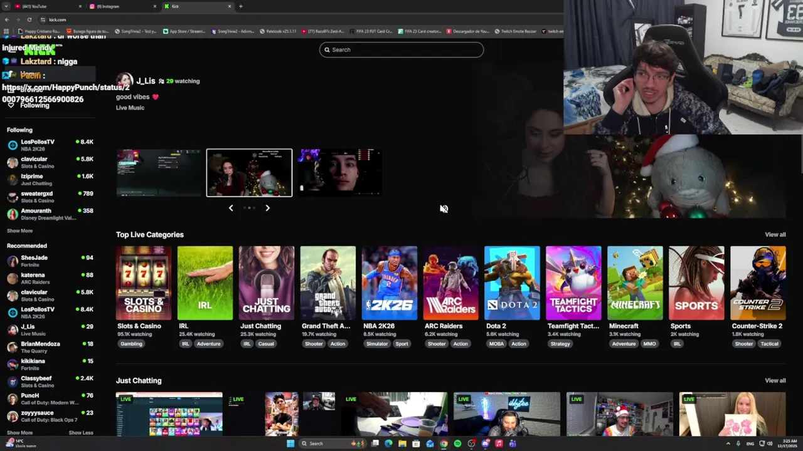Advance to the next featured stream in the carousel
Image resolution: width=803 pixels, height=451 pixels.
(267, 208)
